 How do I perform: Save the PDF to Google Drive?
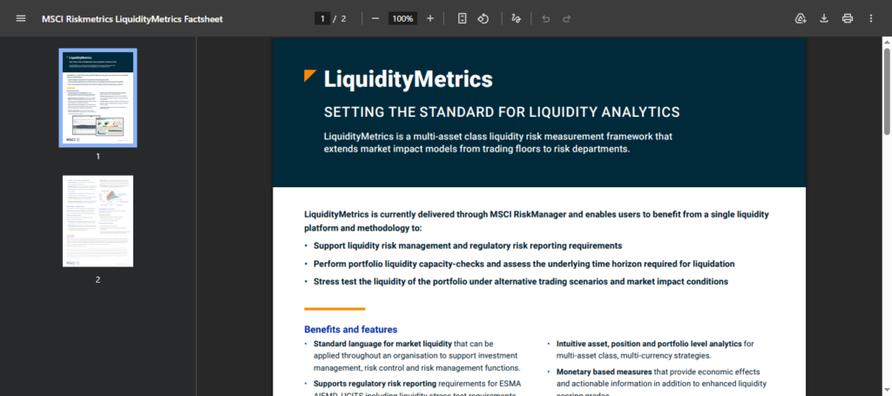click(801, 18)
